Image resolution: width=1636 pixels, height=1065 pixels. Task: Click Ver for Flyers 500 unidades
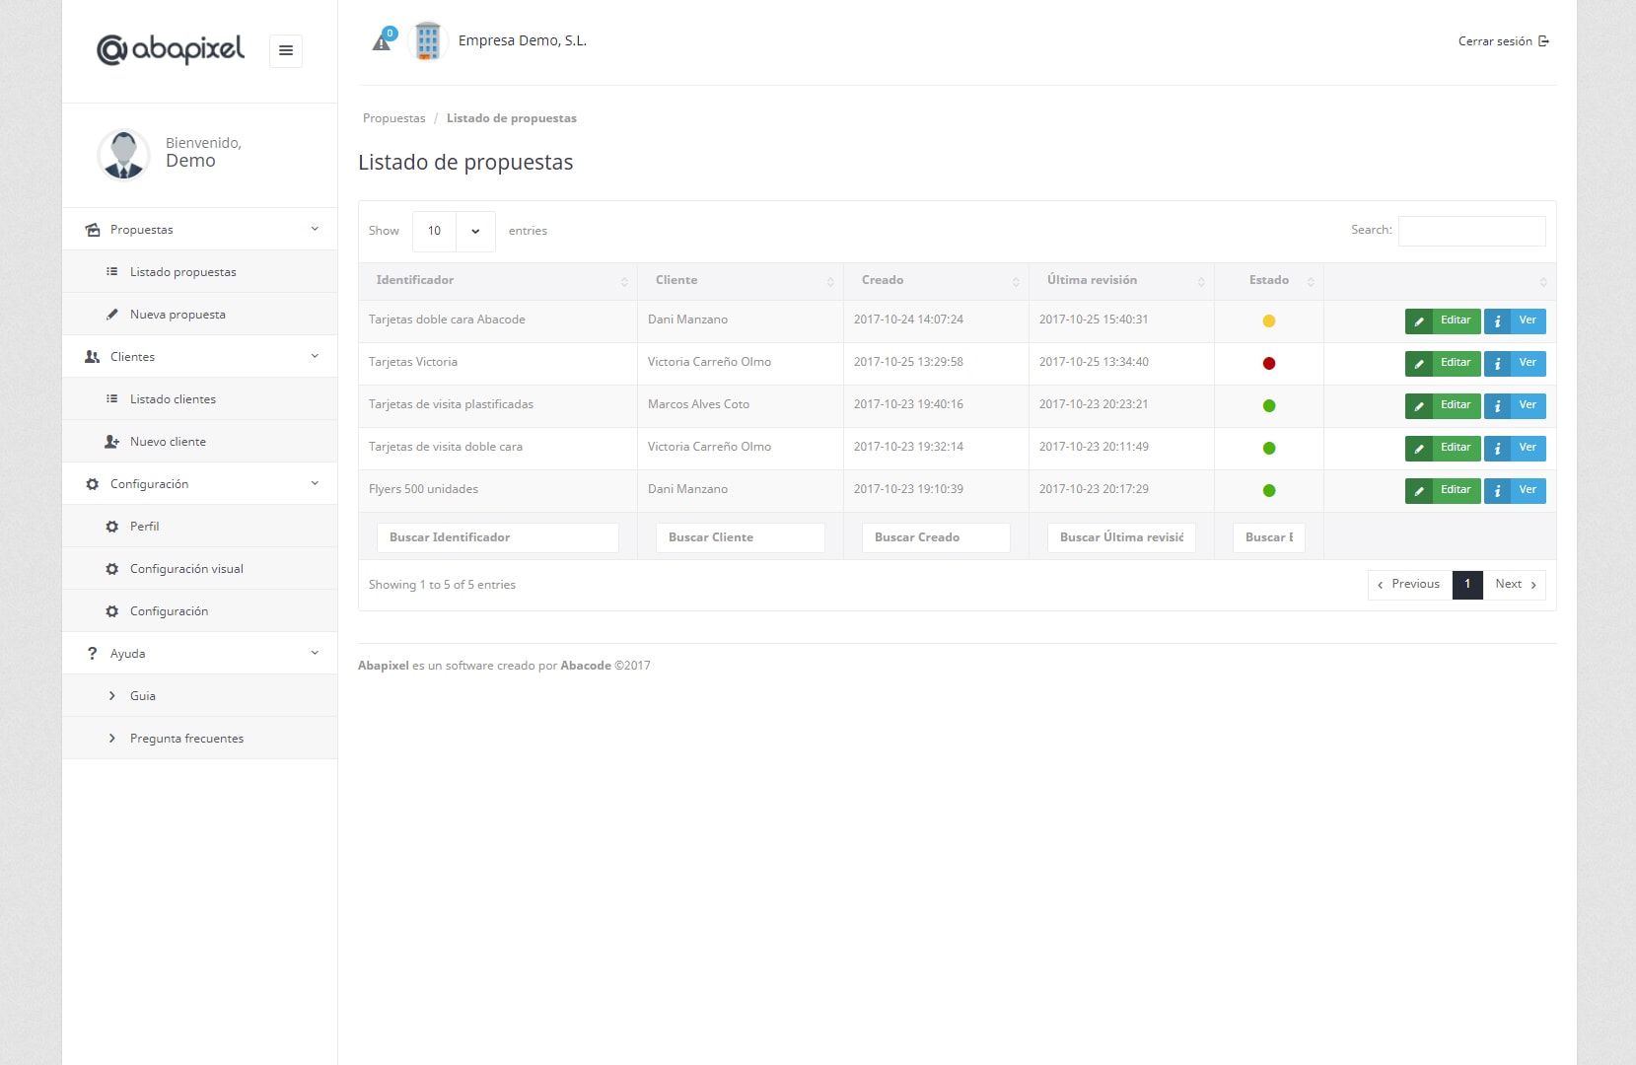pos(1515,491)
